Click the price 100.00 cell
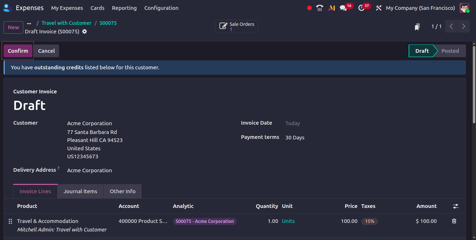The width and height of the screenshot is (476, 240). point(349,221)
